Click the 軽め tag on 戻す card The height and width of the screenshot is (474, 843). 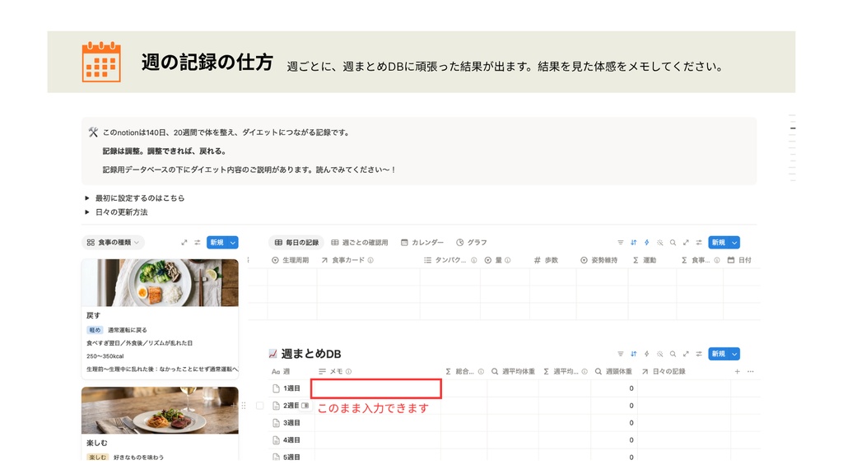pos(95,330)
